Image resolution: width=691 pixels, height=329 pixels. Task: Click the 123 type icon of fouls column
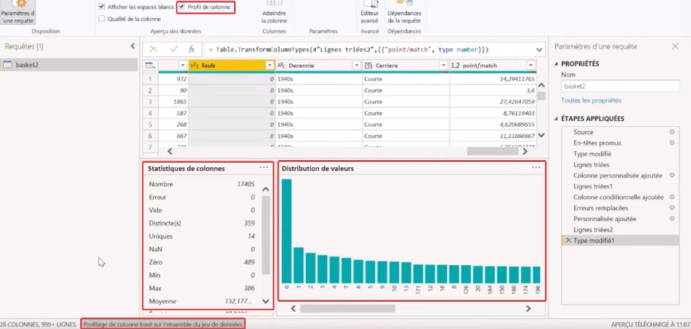tap(194, 65)
